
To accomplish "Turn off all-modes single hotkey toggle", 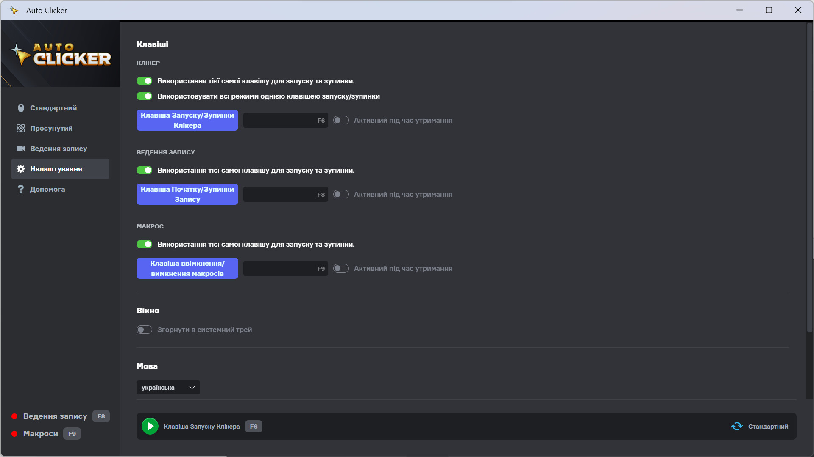I will (x=144, y=96).
